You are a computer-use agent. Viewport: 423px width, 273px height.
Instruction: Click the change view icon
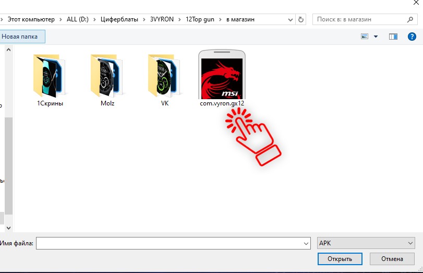point(365,37)
